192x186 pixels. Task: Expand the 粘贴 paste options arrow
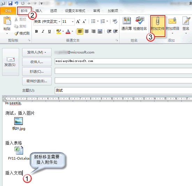(7, 33)
